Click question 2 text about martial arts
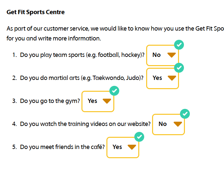 (x=82, y=78)
